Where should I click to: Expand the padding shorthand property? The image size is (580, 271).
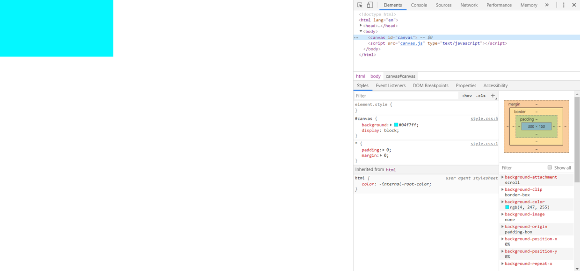coord(384,150)
